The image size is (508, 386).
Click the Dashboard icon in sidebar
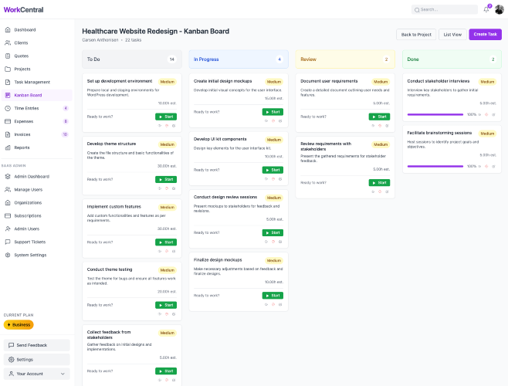tap(8, 29)
